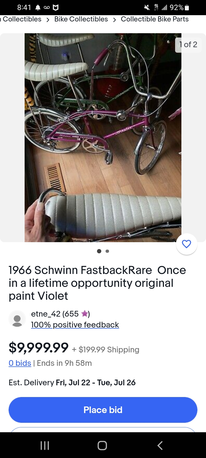This screenshot has height=458, width=206.
Task: Tap chevron before Bike Collectibles breadcrumb
Action: 48,19
